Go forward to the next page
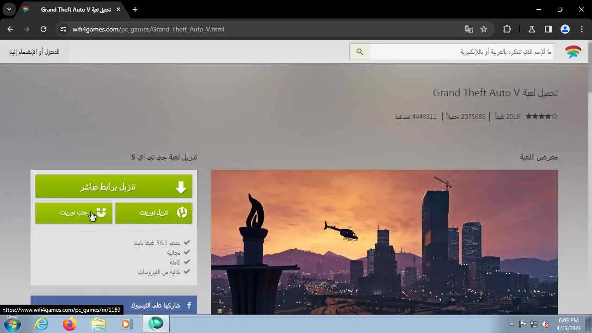This screenshot has height=333, width=592. 27,29
